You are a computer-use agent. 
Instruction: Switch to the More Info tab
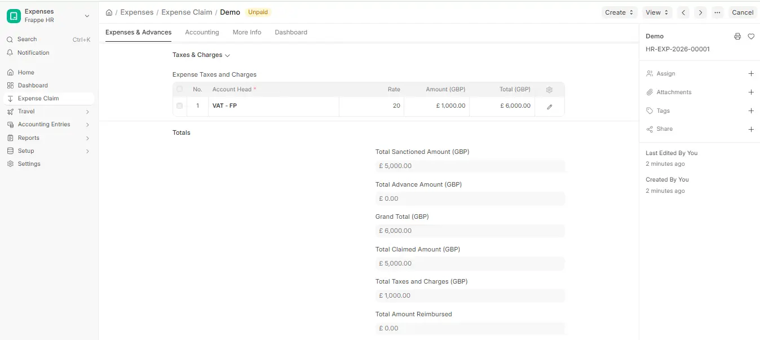click(247, 32)
